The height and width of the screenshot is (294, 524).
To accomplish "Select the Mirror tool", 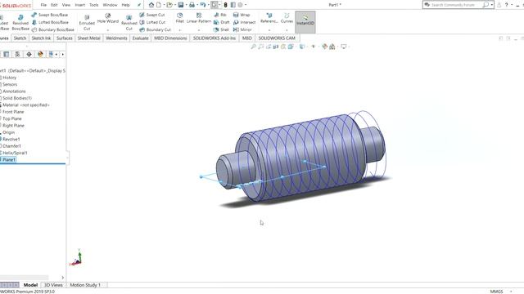I will (242, 29).
